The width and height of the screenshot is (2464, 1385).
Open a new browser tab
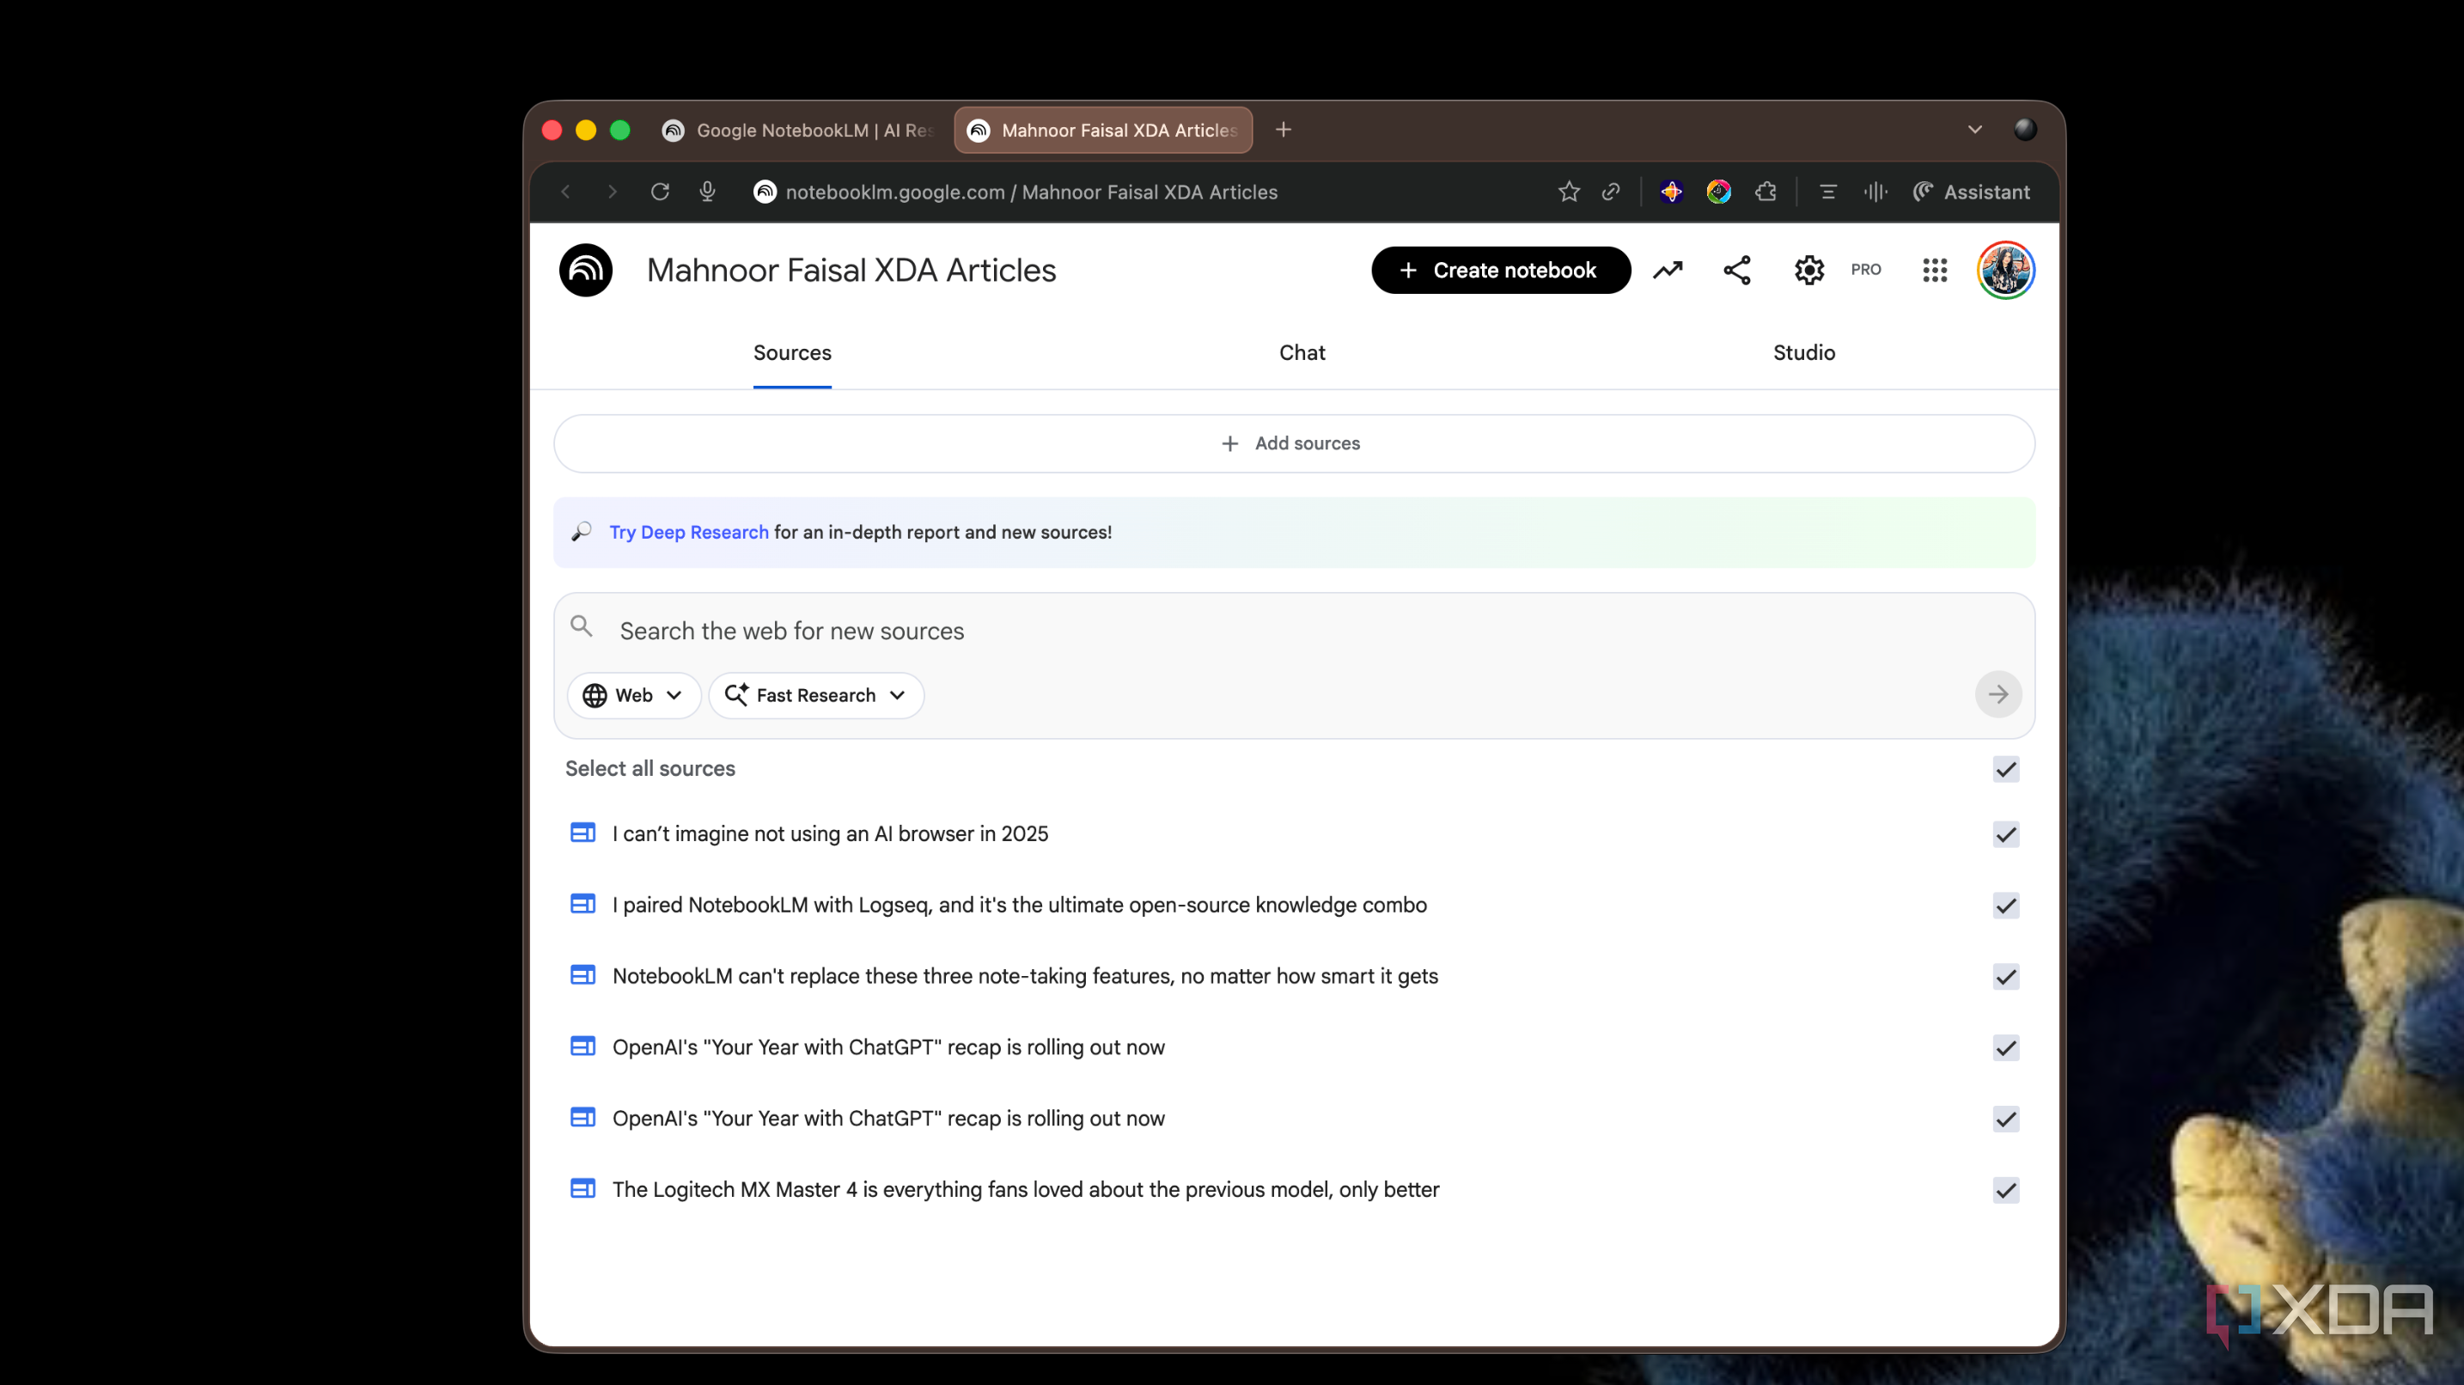tap(1284, 129)
